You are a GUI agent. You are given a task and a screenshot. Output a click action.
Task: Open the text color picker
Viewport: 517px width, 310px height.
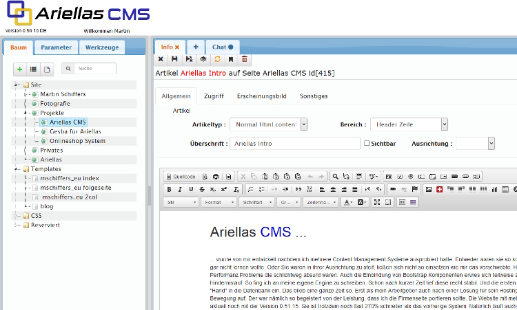coord(348,202)
